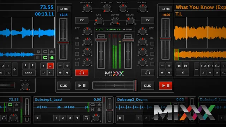Play the Dubstep1_Lead sampler
The height and width of the screenshot is (127, 226).
point(38,118)
